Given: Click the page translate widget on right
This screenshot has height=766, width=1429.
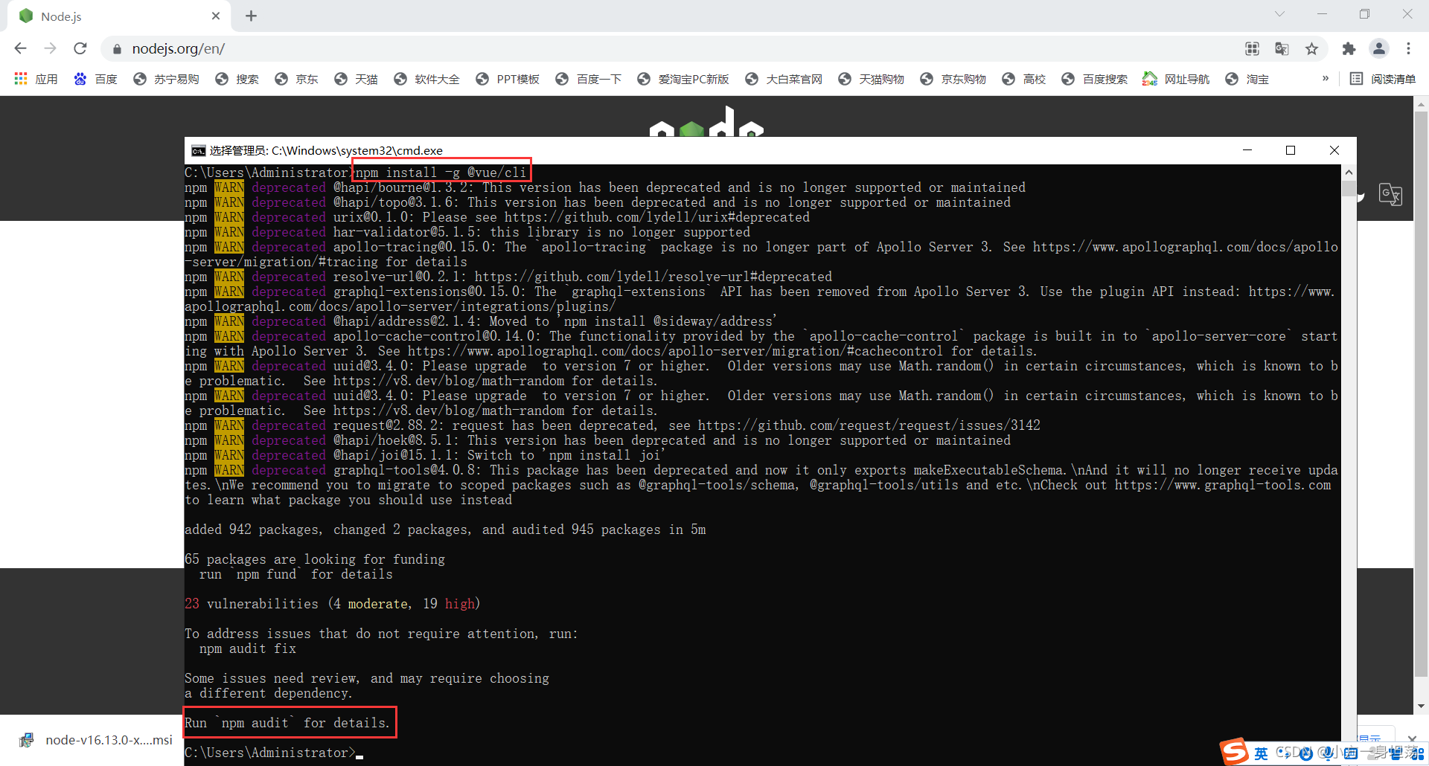Looking at the screenshot, I should [x=1390, y=195].
